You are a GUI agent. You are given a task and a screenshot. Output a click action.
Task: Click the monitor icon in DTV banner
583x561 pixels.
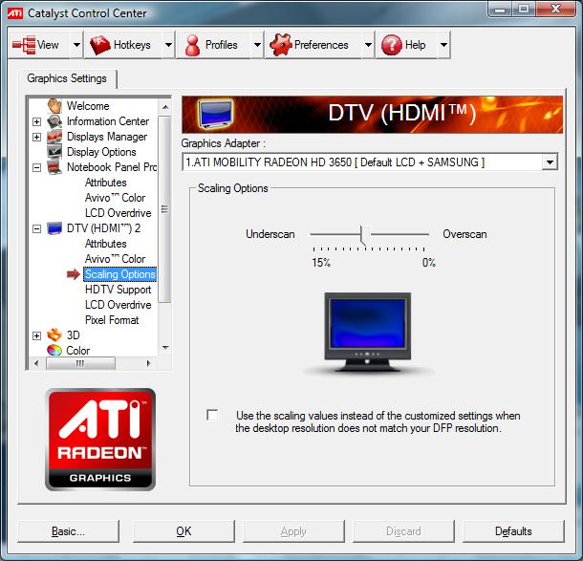click(216, 114)
